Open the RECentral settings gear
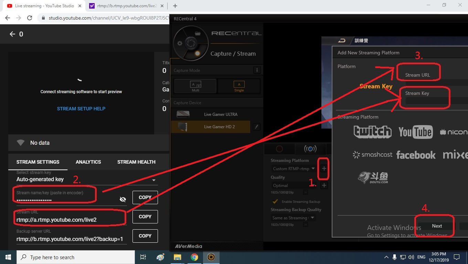Screen dimensions: 468x264 coord(179,43)
